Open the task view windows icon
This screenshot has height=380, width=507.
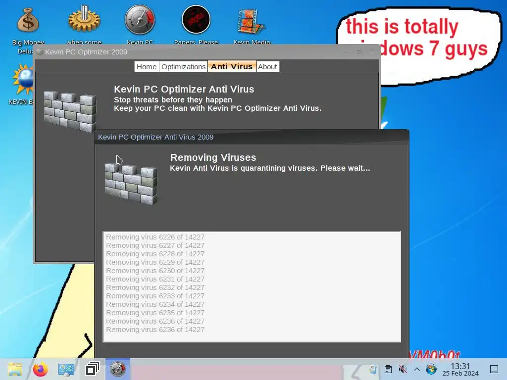92,369
